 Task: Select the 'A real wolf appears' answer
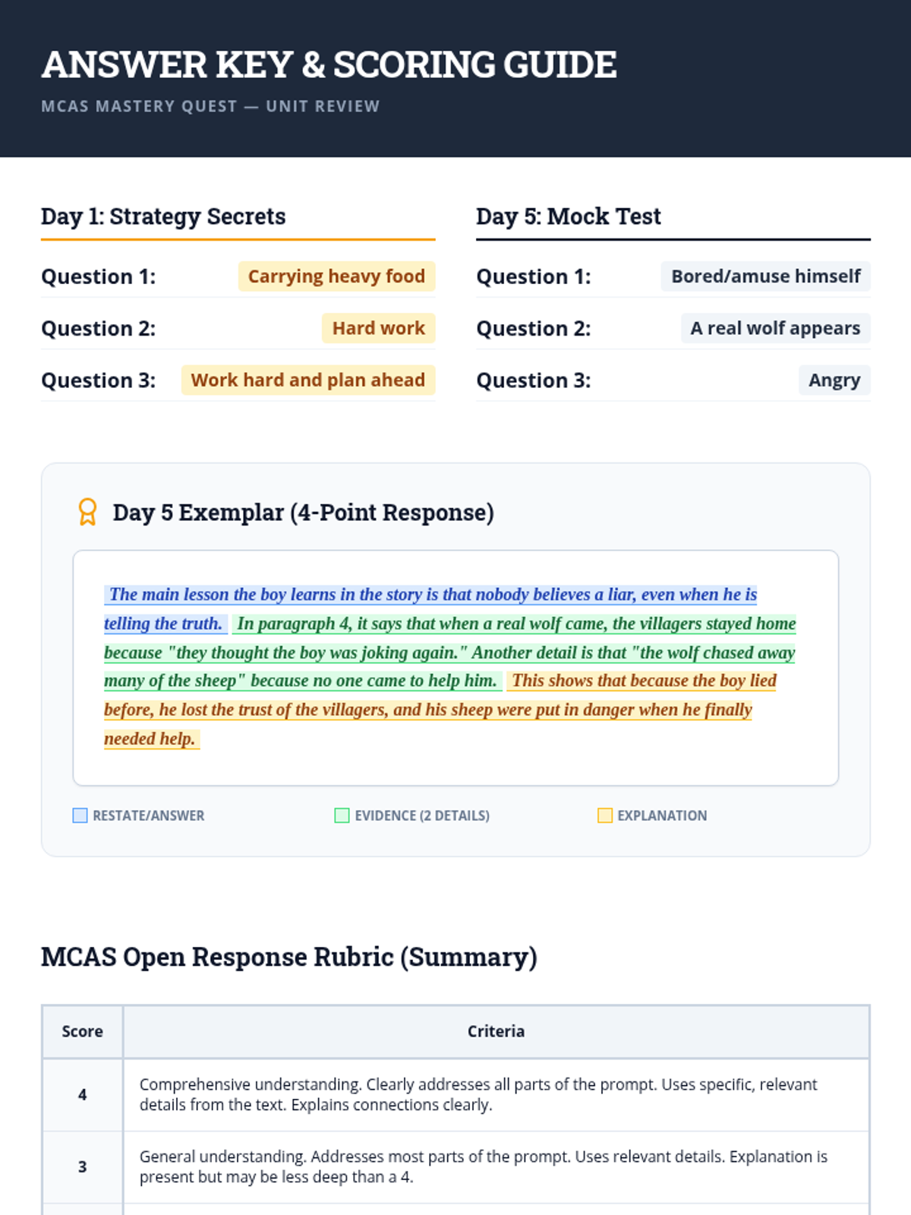pos(775,328)
